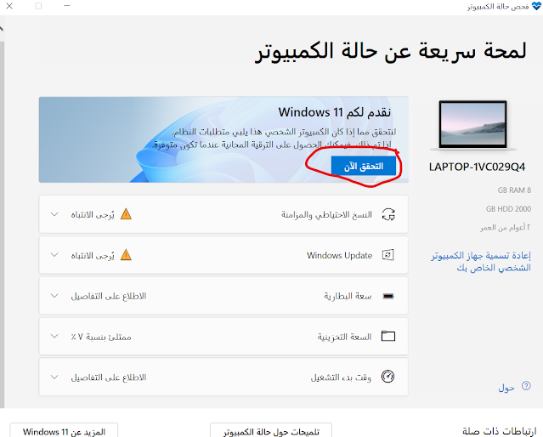The image size is (543, 437).
Task: Click the question mark About icon
Action: [526, 386]
